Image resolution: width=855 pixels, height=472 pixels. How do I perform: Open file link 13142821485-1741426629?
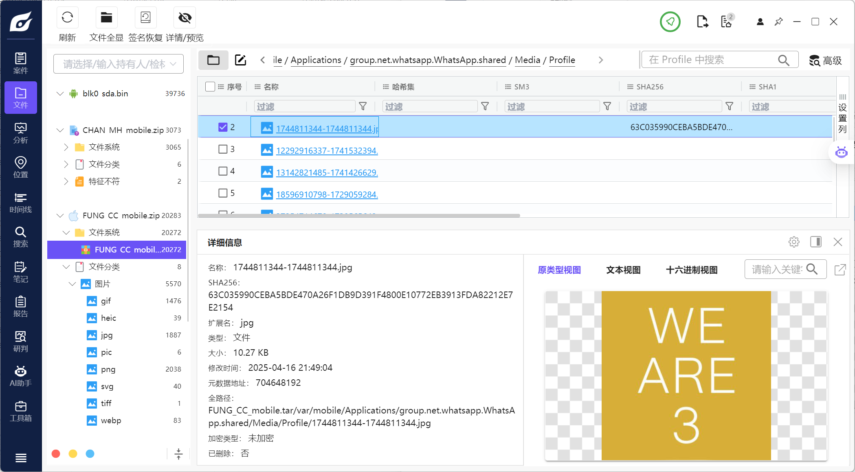pos(327,173)
